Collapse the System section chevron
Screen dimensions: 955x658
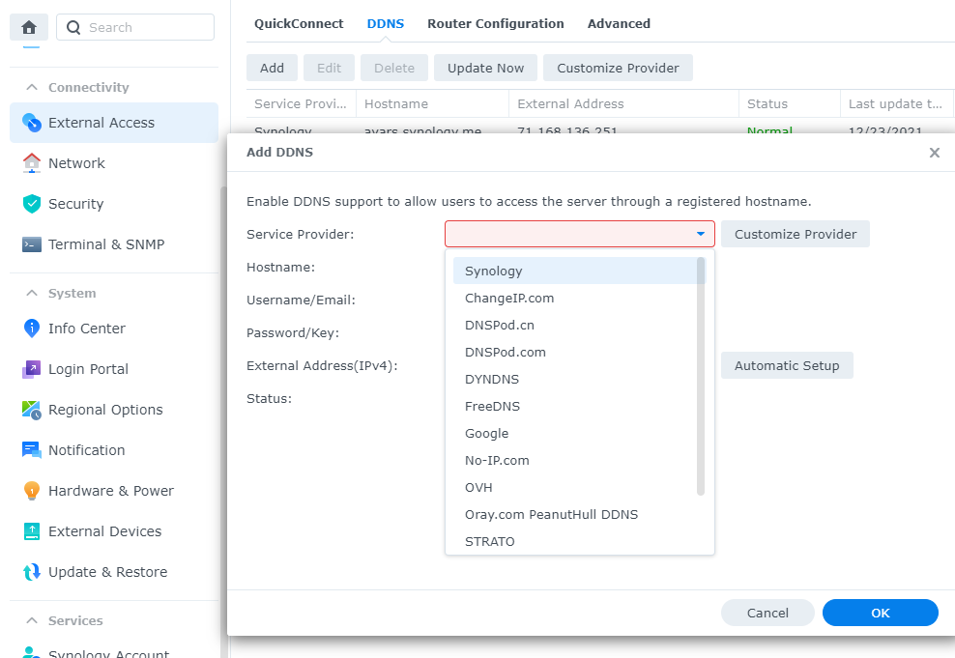(x=32, y=293)
